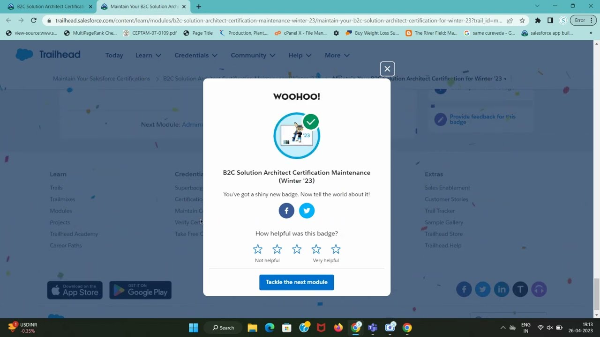The image size is (600, 337).
Task: Expand the Help menu
Action: pyautogui.click(x=300, y=55)
